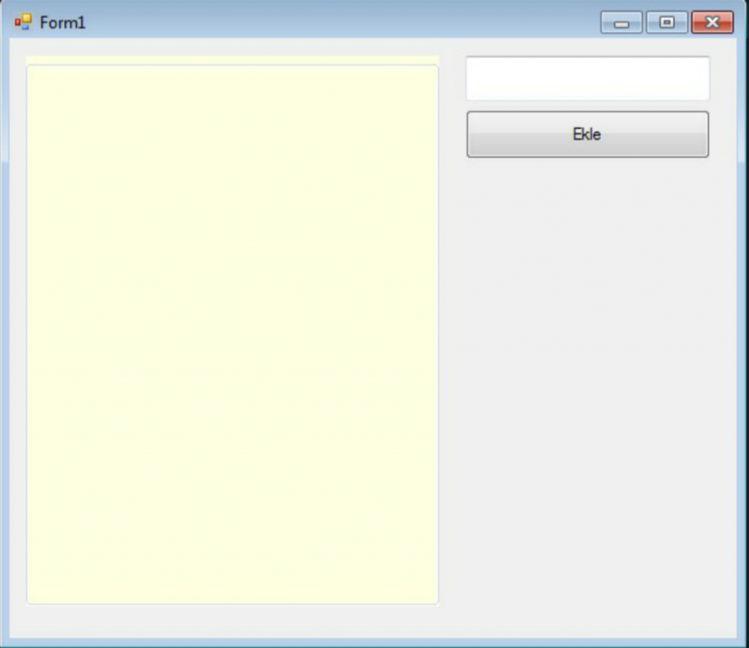Click the center of the yellow panel
This screenshot has width=749, height=648.
[x=232, y=333]
